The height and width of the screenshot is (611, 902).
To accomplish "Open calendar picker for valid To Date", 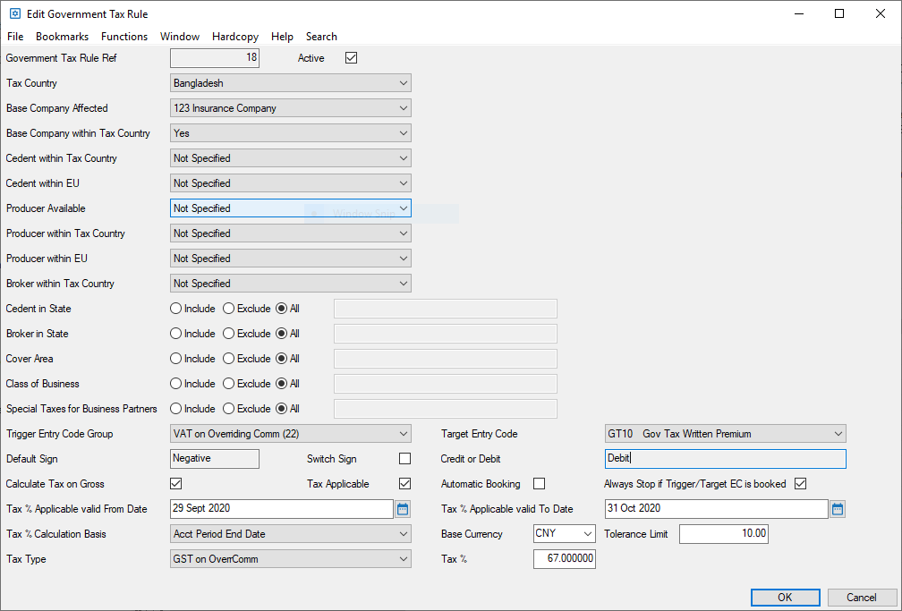I will click(838, 509).
